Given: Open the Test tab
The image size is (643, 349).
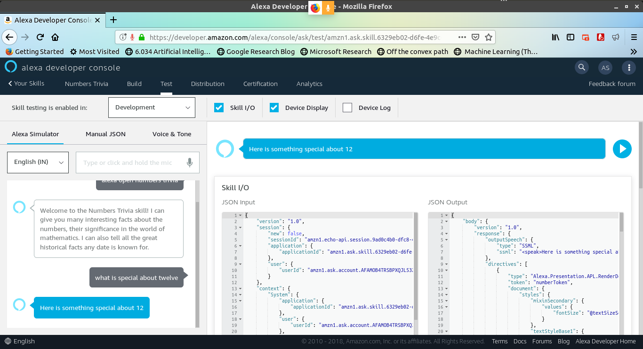Looking at the screenshot, I should (166, 84).
